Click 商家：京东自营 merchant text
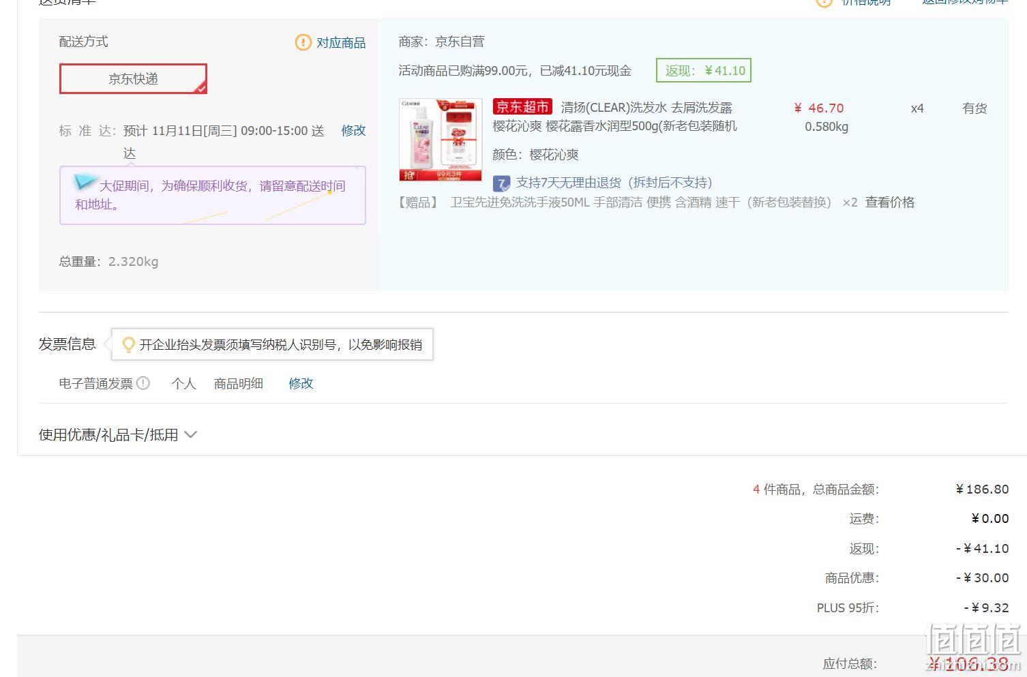1027x677 pixels. coord(441,42)
